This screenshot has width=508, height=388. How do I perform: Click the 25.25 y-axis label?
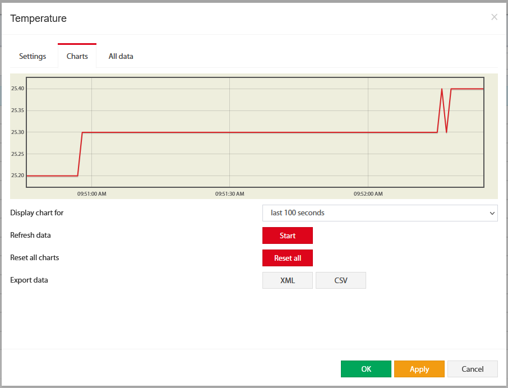17,154
